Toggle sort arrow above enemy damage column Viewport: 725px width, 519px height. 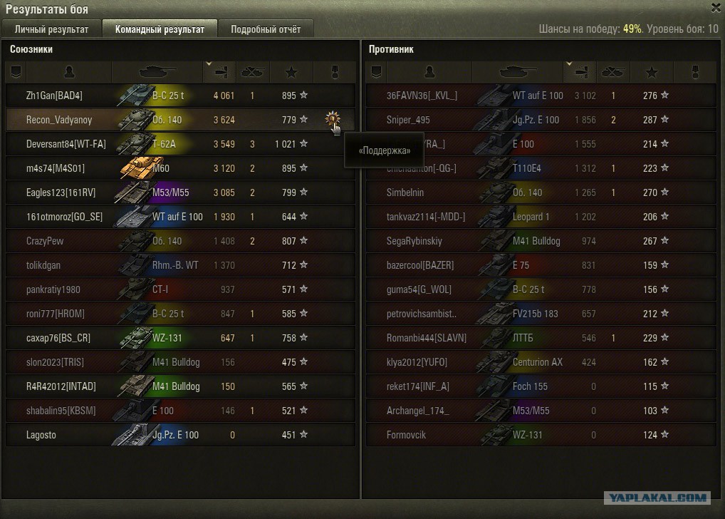569,64
